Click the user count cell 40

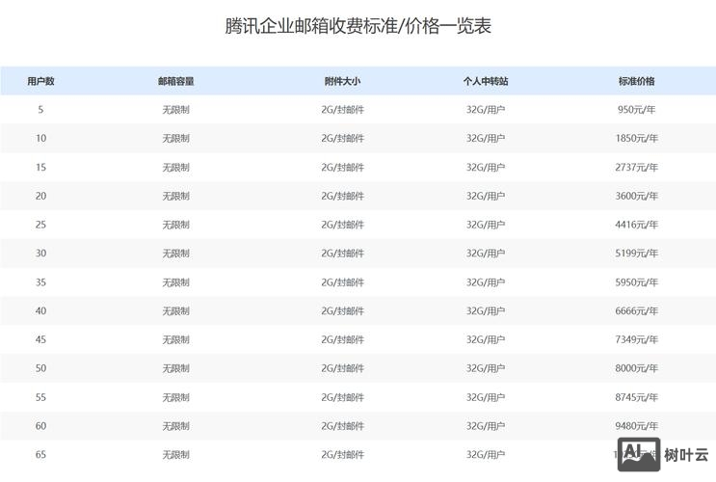tap(40, 311)
